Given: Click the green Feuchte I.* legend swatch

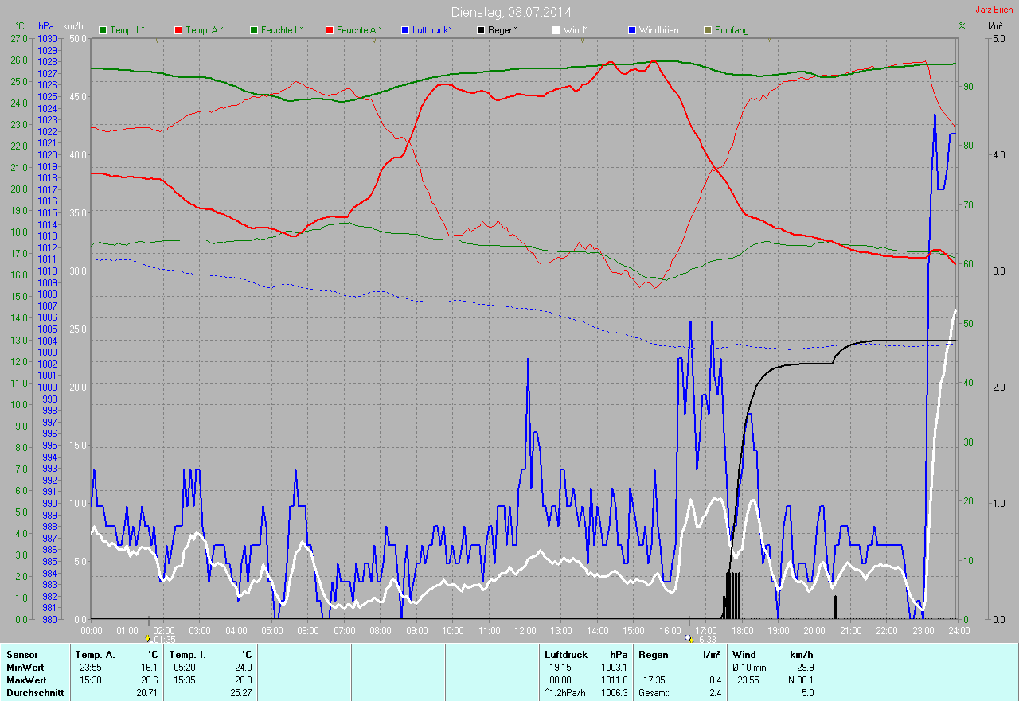Looking at the screenshot, I should pyautogui.click(x=255, y=30).
